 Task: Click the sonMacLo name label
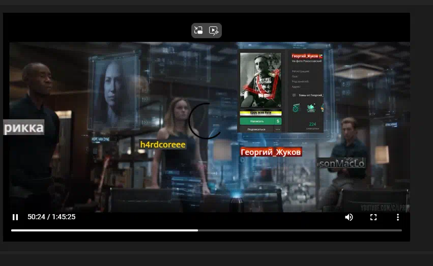point(341,163)
